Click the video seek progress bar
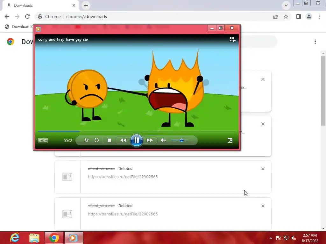Viewport: 326px width, 244px height. coord(137,131)
